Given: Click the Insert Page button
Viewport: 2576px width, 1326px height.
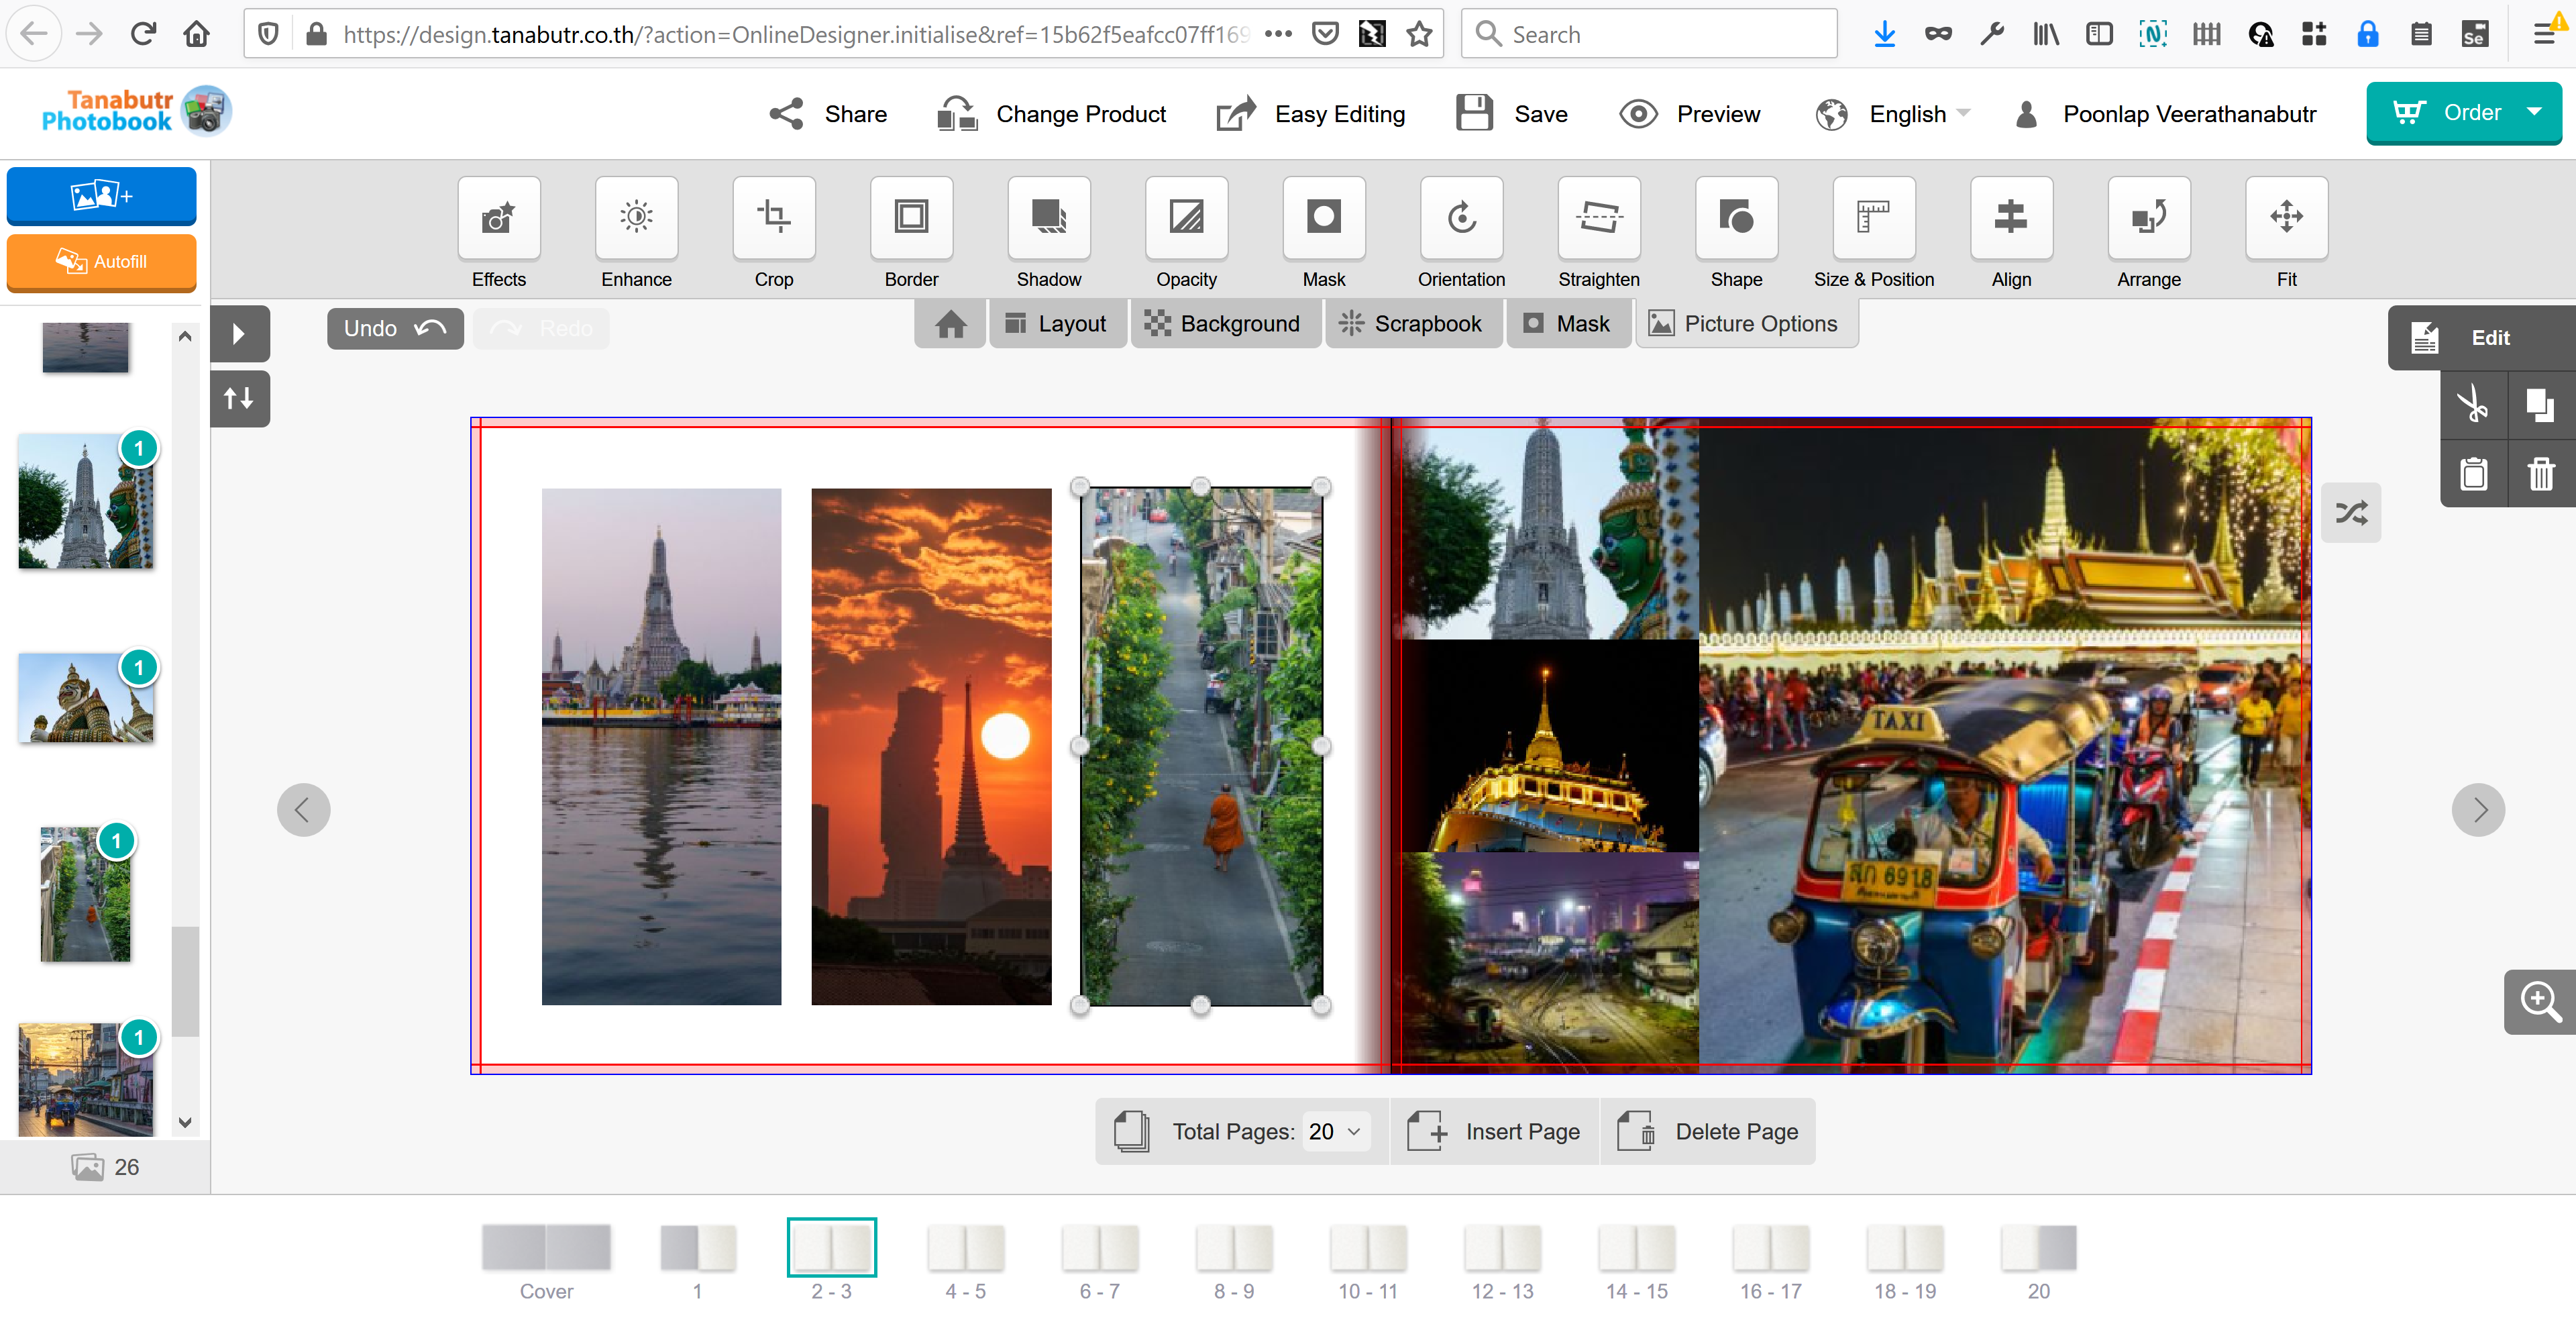Looking at the screenshot, I should (1494, 1131).
